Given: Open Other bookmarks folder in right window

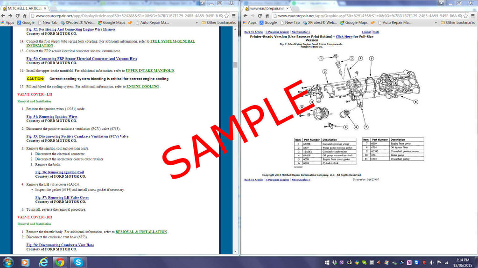Looking at the screenshot, I should (457, 22).
